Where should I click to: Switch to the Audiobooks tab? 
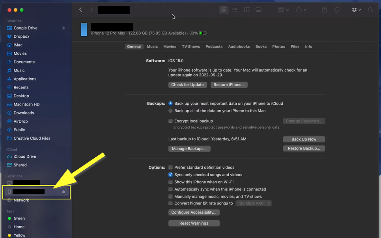coord(239,46)
